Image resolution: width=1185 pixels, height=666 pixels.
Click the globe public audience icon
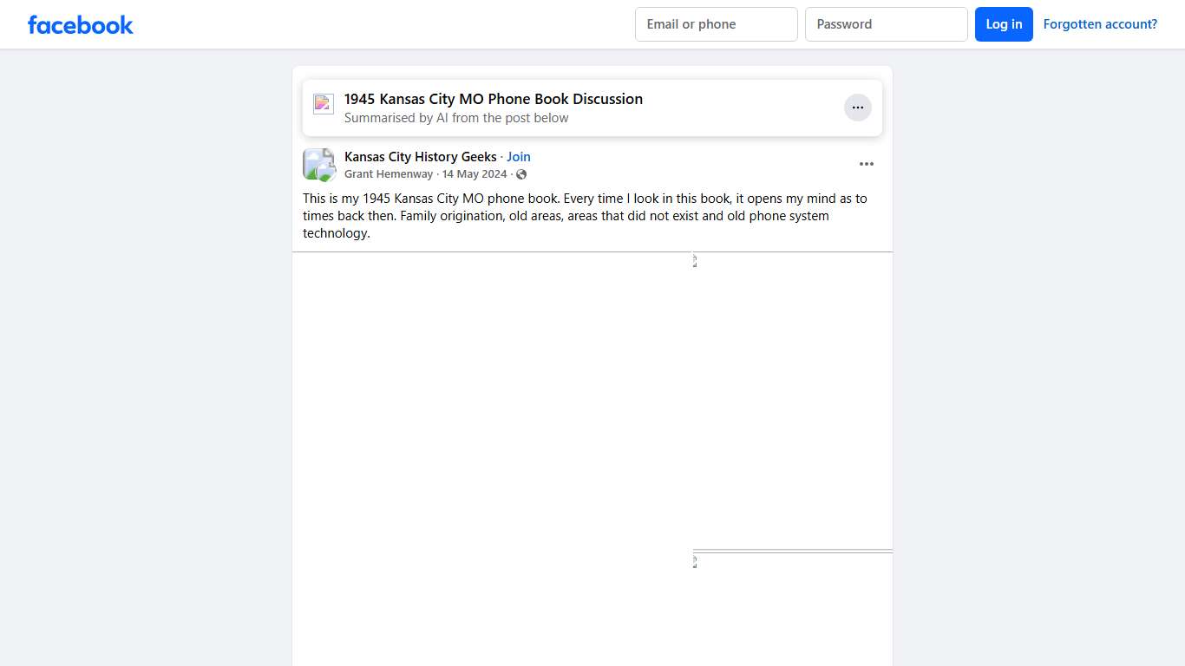tap(521, 174)
